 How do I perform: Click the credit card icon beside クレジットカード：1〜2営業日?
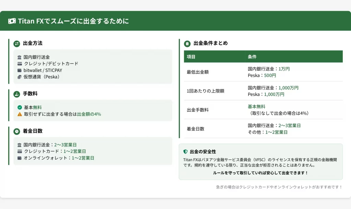point(20,151)
